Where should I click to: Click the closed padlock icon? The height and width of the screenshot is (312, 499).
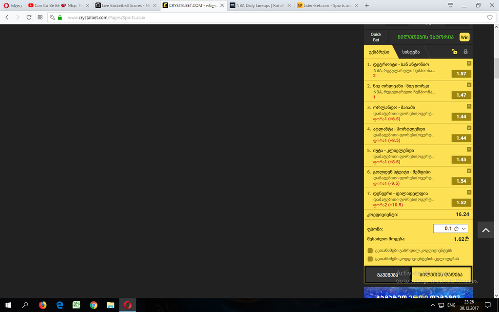pos(465,51)
